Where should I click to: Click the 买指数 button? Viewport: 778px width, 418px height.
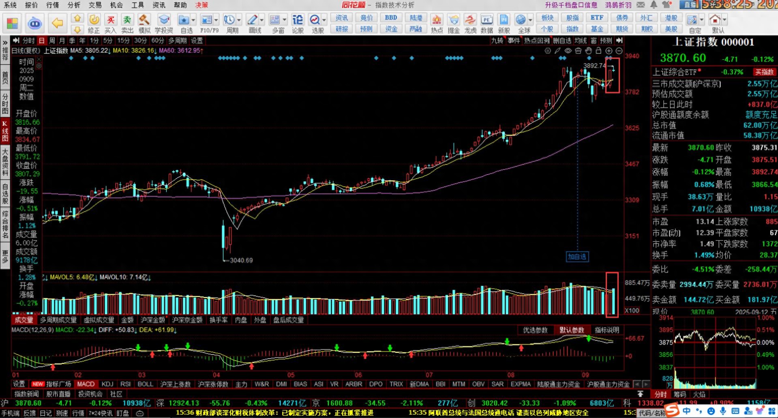(764, 72)
